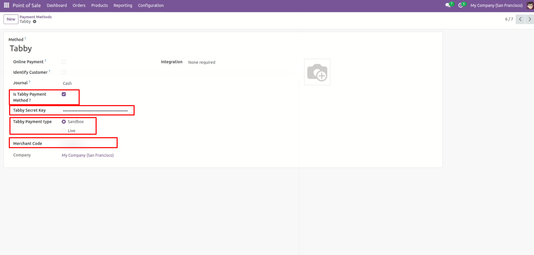Image resolution: width=534 pixels, height=255 pixels.
Task: Create a new record with New button
Action: (x=11, y=19)
